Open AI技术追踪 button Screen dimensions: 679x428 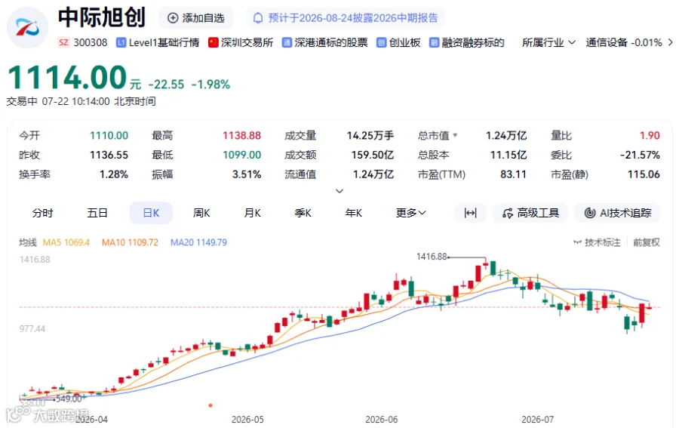(x=617, y=213)
